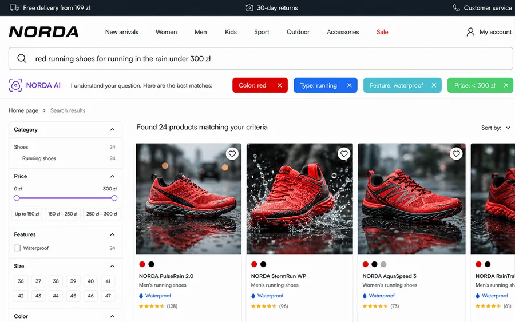This screenshot has height=322, width=515.
Task: Open the Sale menu
Action: [x=382, y=32]
